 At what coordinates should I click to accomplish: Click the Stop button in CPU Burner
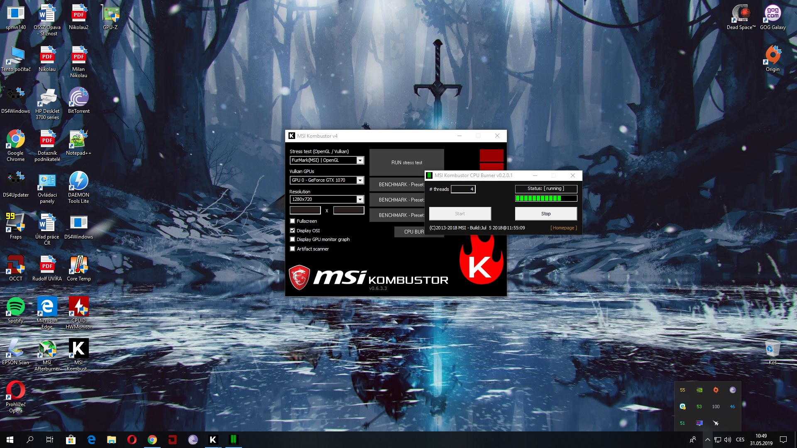[x=545, y=214]
